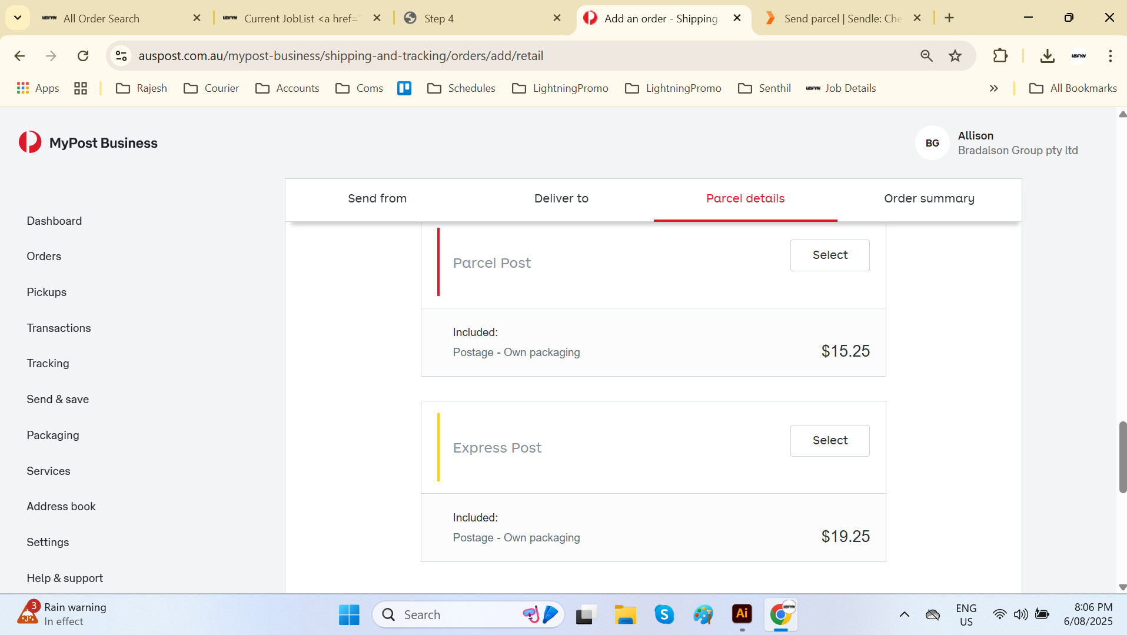Open Task View on the taskbar

coord(586,614)
